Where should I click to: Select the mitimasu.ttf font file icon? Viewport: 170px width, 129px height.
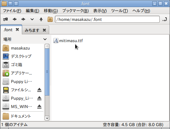tap(56, 41)
